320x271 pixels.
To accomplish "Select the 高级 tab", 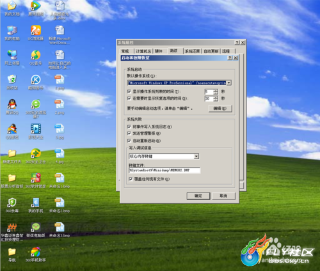I will (173, 50).
